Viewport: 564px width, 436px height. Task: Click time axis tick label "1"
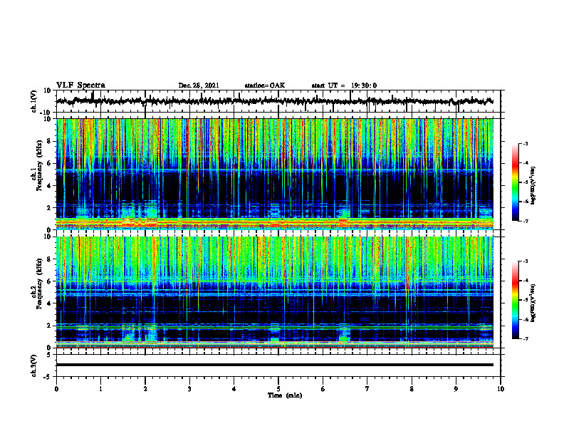(x=100, y=389)
